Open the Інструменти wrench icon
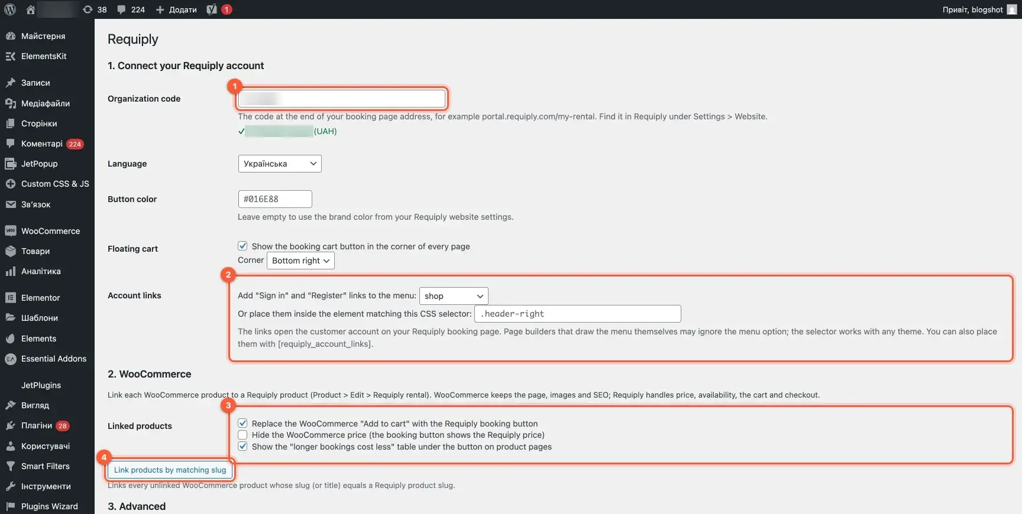The image size is (1022, 514). [x=11, y=486]
